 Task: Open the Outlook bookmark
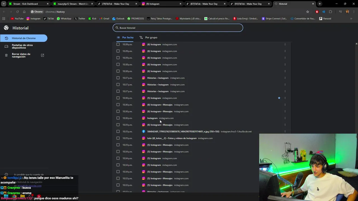(118, 19)
